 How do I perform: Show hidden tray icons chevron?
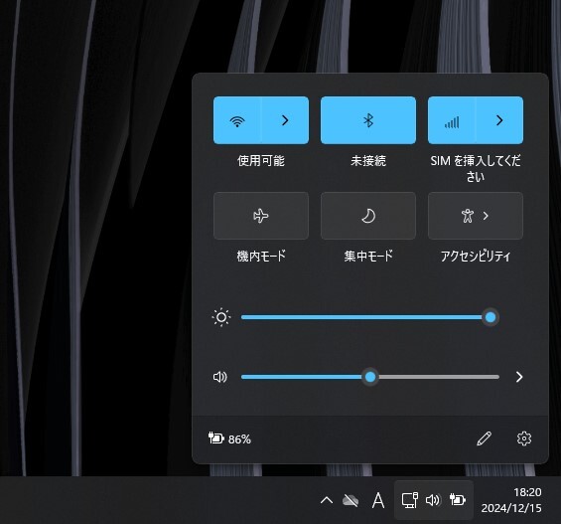[327, 500]
